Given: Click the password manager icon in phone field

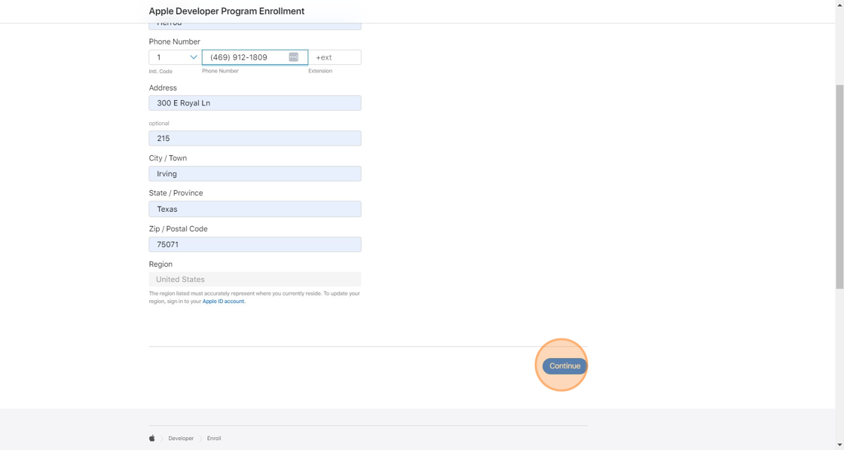Looking at the screenshot, I should 293,57.
